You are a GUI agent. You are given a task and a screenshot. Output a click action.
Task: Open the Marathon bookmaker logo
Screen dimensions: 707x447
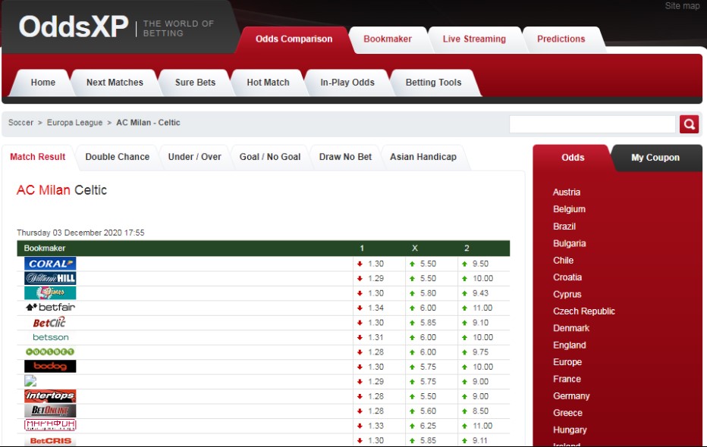(x=50, y=425)
